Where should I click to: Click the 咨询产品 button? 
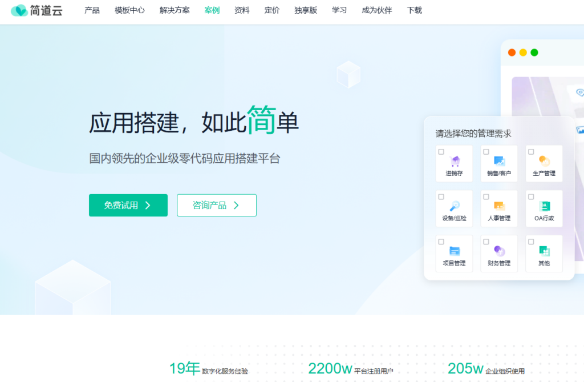click(217, 205)
